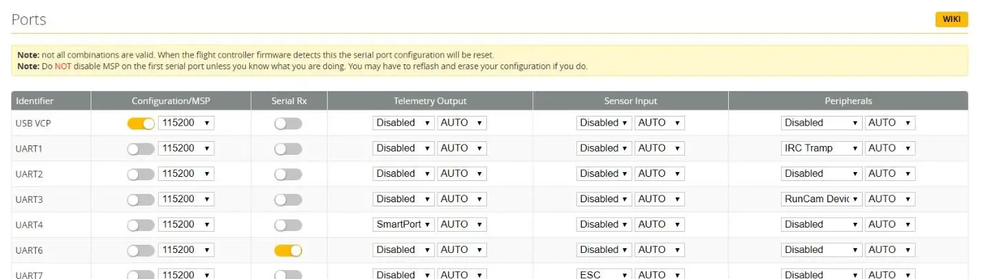Open USB VCP peripherals AUTO baud dropdown

click(x=890, y=123)
